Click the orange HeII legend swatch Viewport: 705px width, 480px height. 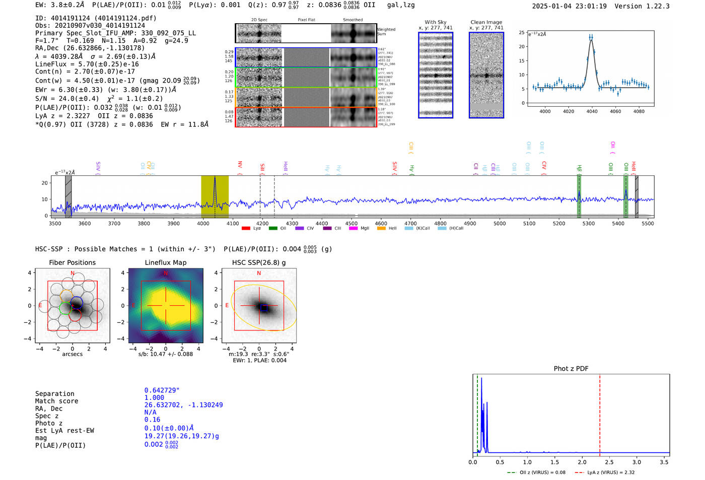point(381,228)
